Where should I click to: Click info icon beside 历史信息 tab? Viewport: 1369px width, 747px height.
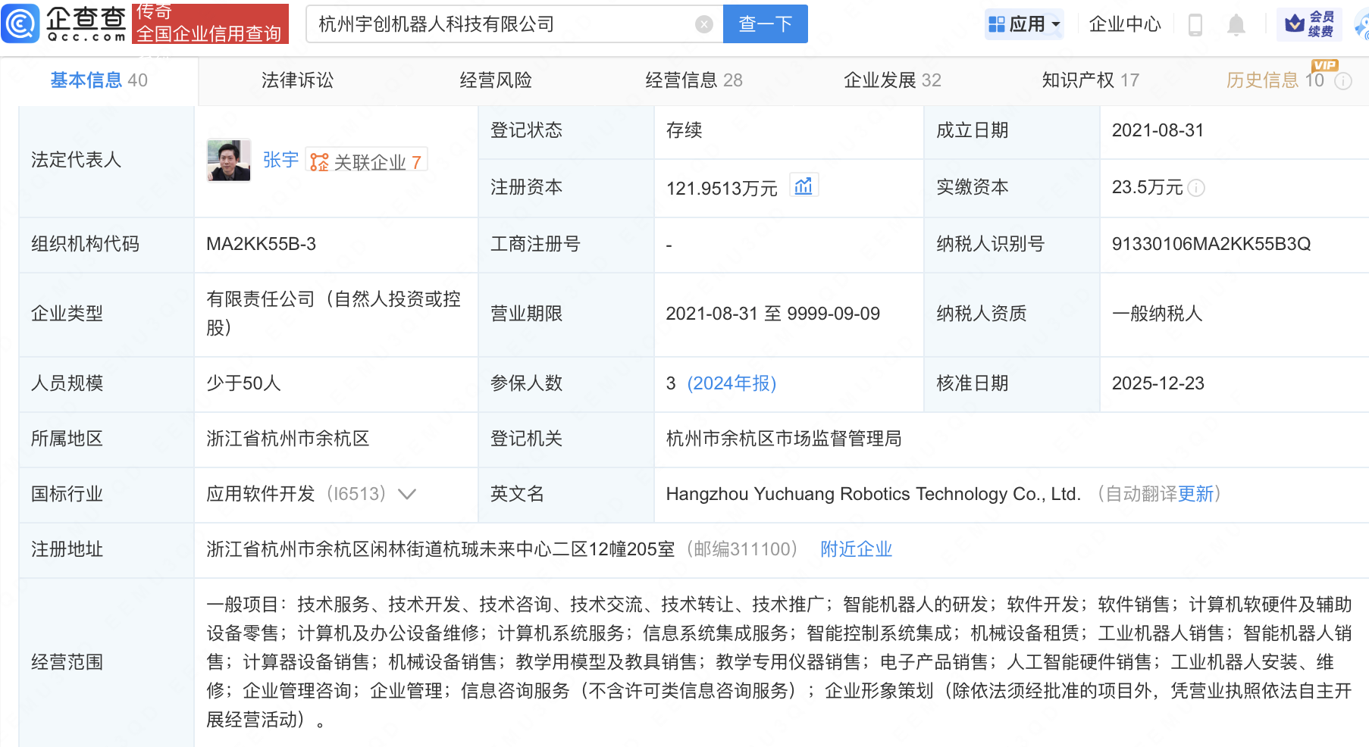[1343, 81]
